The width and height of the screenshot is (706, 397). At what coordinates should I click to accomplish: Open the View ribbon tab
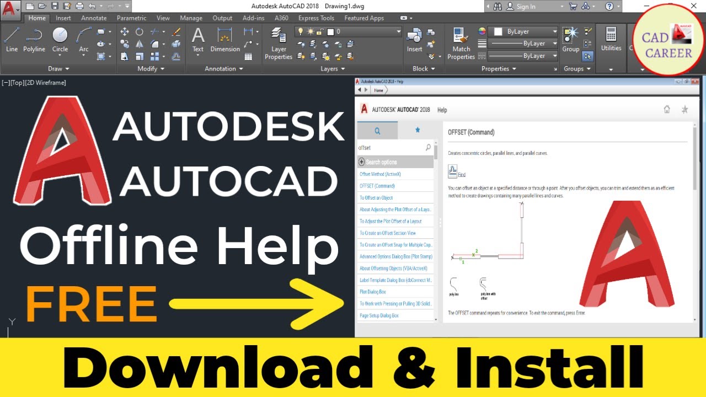(x=163, y=18)
